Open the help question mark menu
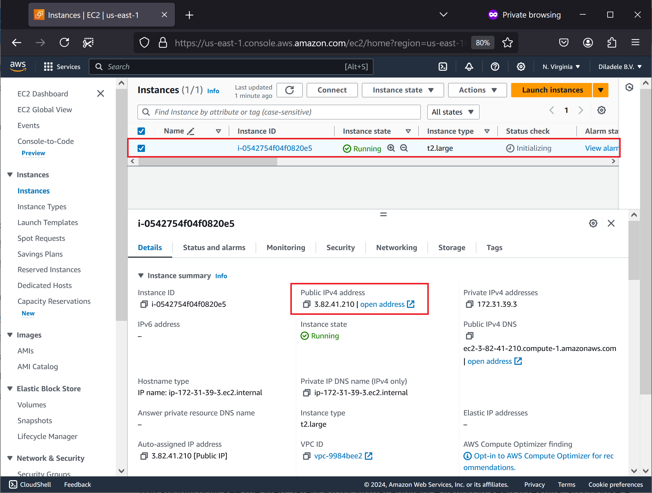The image size is (652, 493). pyautogui.click(x=495, y=67)
